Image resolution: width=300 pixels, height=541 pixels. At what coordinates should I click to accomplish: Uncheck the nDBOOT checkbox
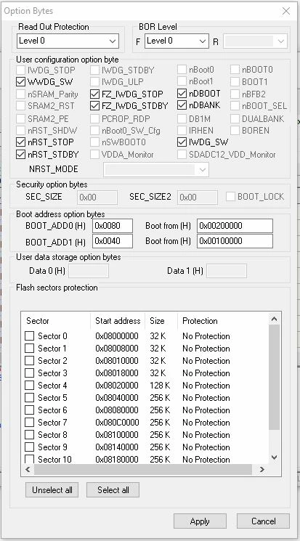182,94
